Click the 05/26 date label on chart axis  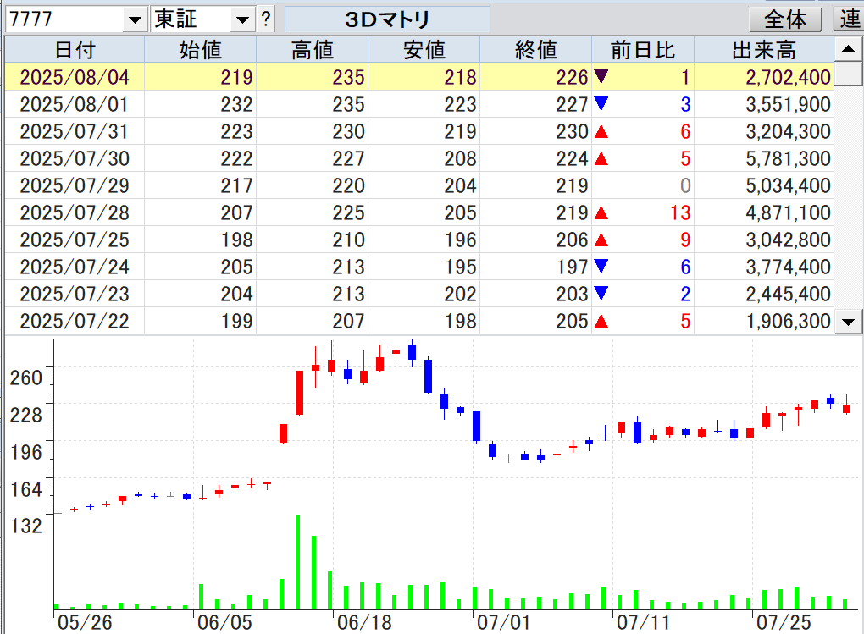(x=85, y=622)
